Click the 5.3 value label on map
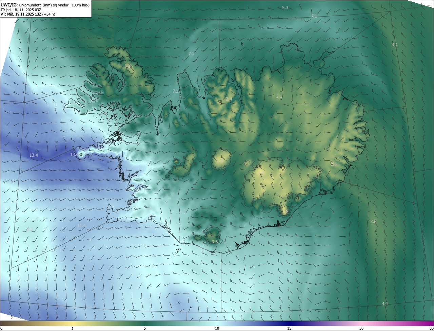This screenshot has width=434, height=331. [x=285, y=7]
